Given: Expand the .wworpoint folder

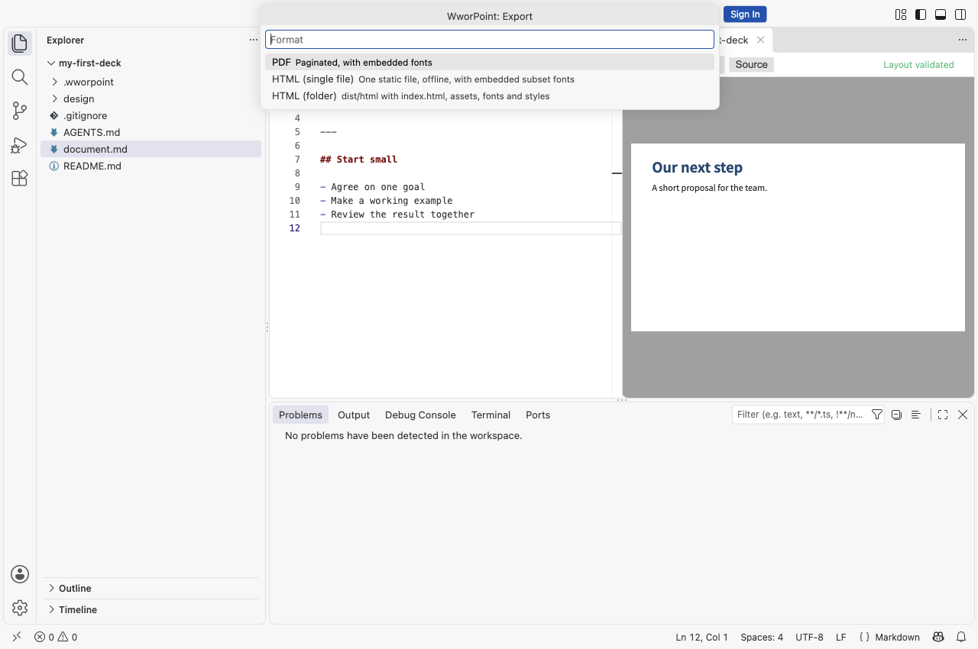Looking at the screenshot, I should (151, 82).
